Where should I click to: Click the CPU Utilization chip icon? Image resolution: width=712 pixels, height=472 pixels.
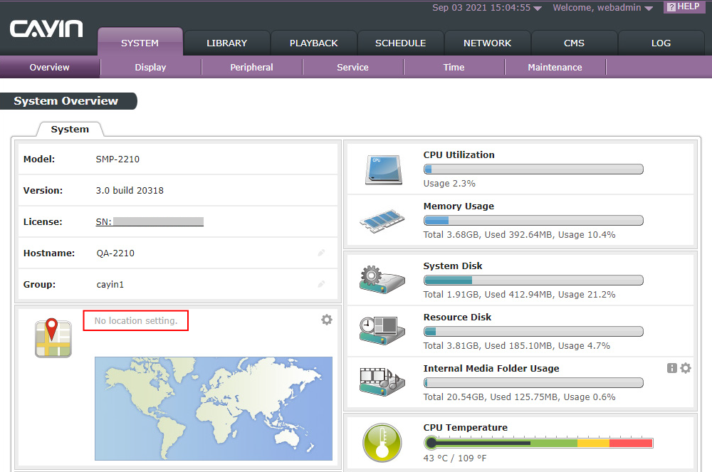pos(384,169)
